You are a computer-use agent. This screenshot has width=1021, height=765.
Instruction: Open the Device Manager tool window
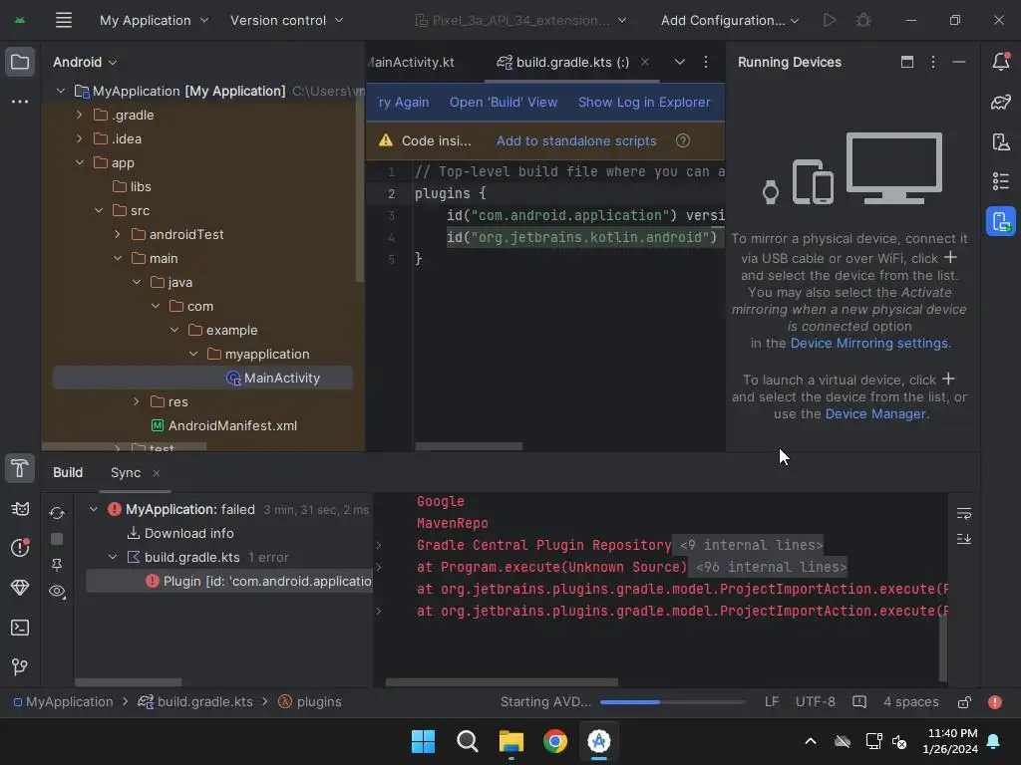pos(1001,141)
